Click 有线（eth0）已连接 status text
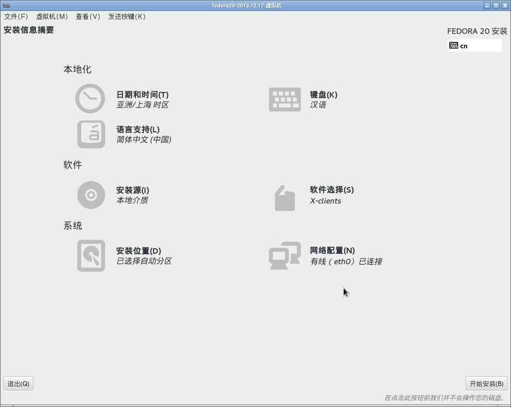The height and width of the screenshot is (407, 511). pos(346,261)
